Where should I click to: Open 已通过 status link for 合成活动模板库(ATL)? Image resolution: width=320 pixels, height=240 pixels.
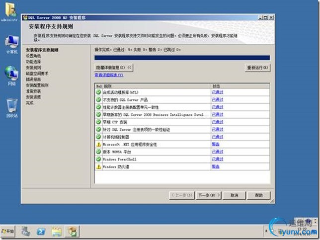click(218, 92)
